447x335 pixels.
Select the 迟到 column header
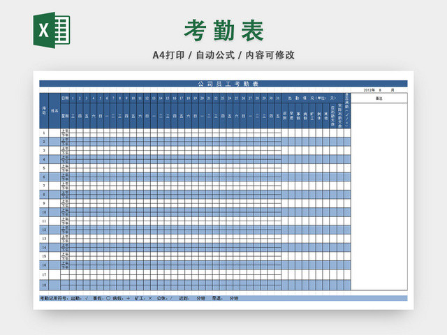tap(284, 116)
